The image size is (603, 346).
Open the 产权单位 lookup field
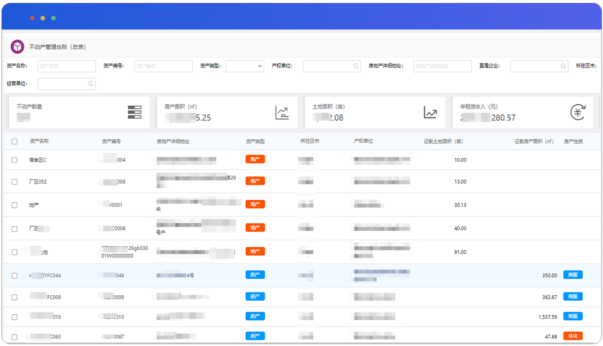[327, 66]
